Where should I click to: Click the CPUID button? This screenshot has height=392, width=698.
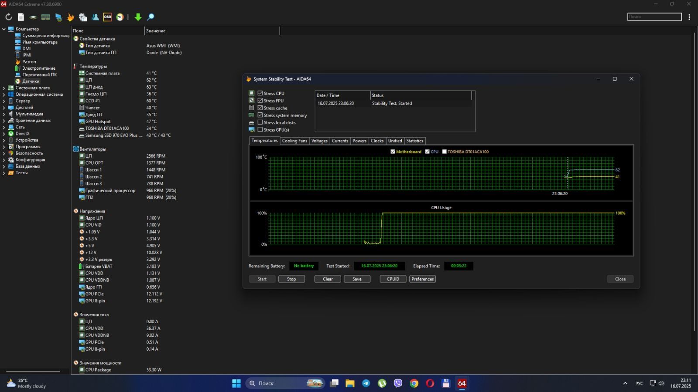click(x=393, y=279)
